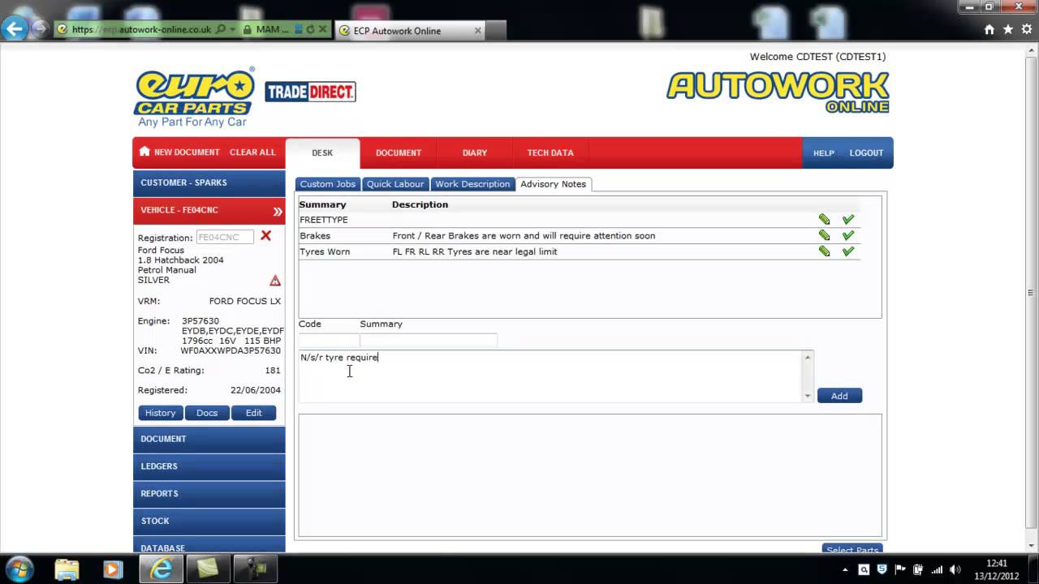This screenshot has height=584, width=1039.
Task: Click NEW DOCUMENT
Action: [x=187, y=152]
